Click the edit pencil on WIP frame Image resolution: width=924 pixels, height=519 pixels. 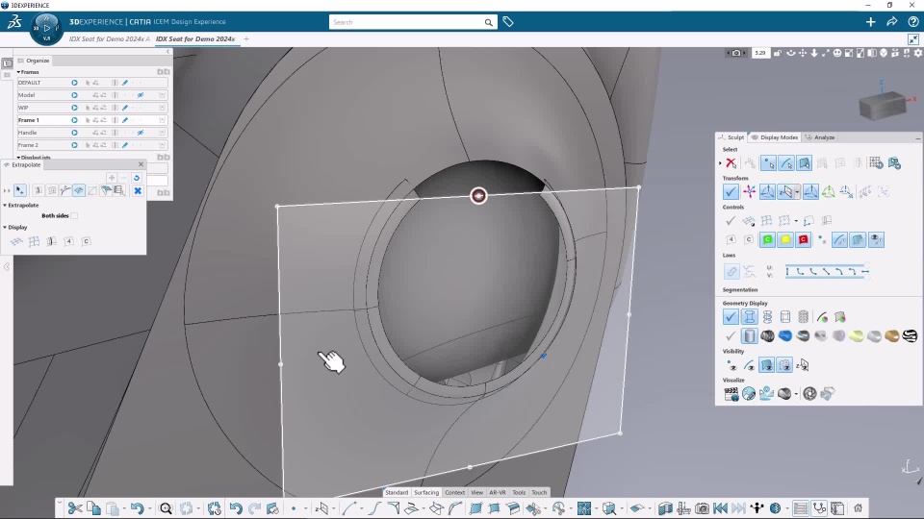(x=125, y=108)
